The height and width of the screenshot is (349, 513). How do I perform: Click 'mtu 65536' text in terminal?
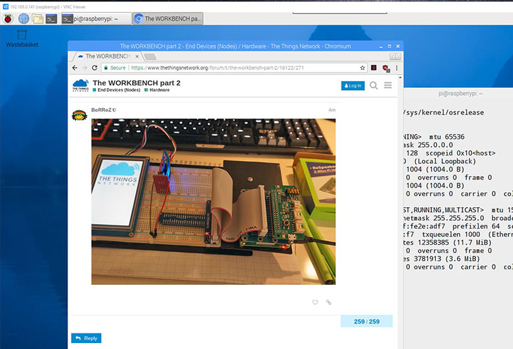click(x=447, y=137)
